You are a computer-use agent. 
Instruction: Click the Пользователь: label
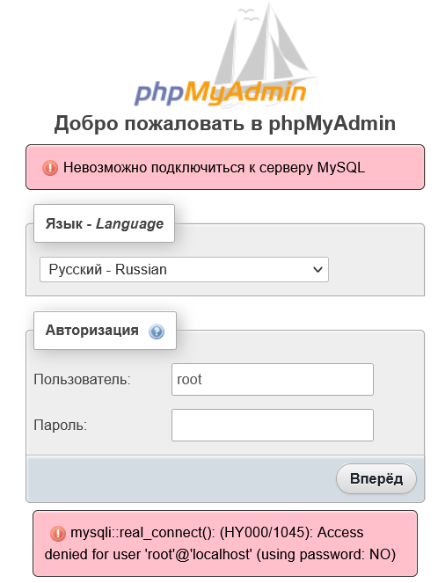point(82,379)
